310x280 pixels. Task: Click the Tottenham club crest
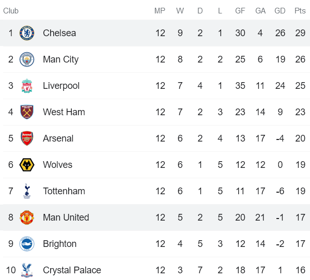(27, 191)
